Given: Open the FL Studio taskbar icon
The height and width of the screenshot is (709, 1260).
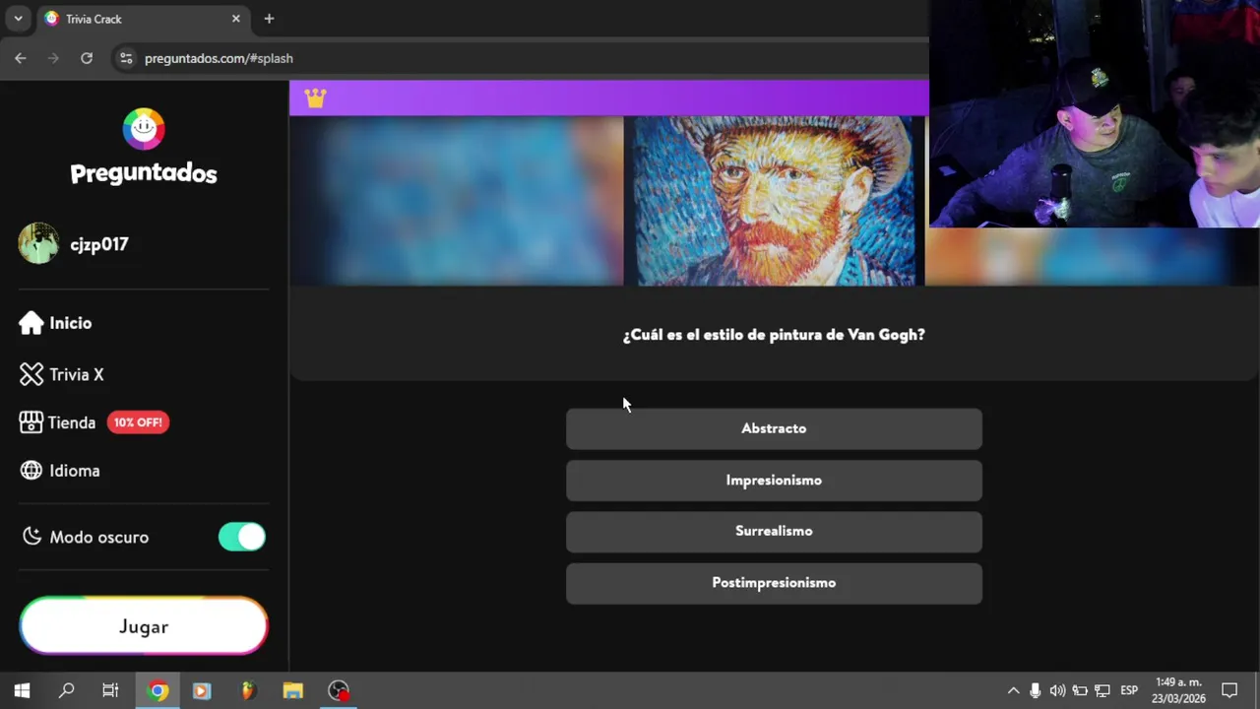Looking at the screenshot, I should 248,690.
